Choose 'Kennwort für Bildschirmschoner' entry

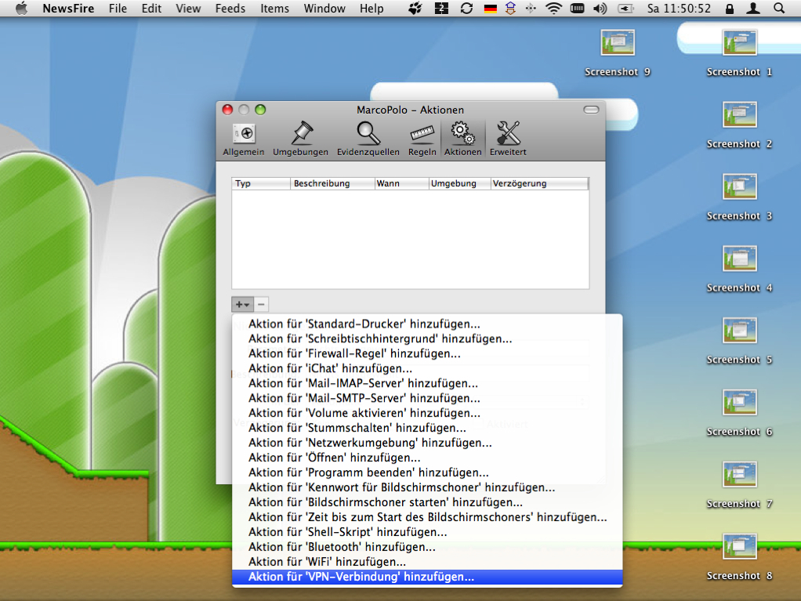[427, 487]
